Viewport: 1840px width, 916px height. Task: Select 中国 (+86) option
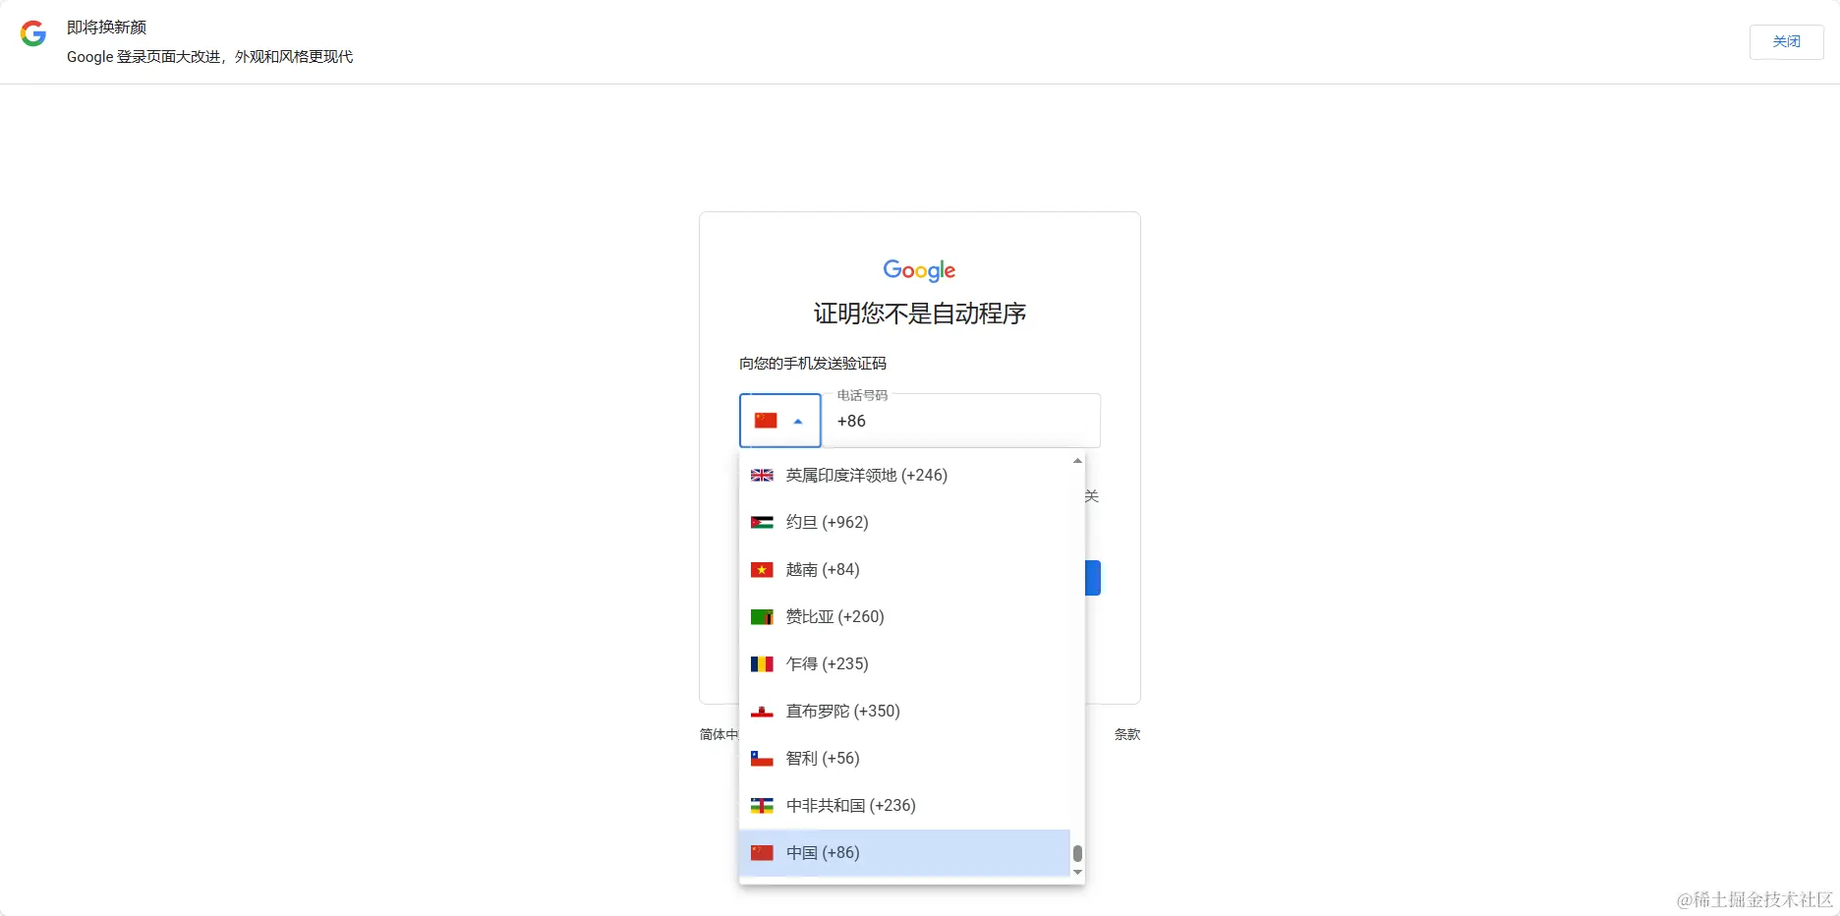[x=904, y=853]
